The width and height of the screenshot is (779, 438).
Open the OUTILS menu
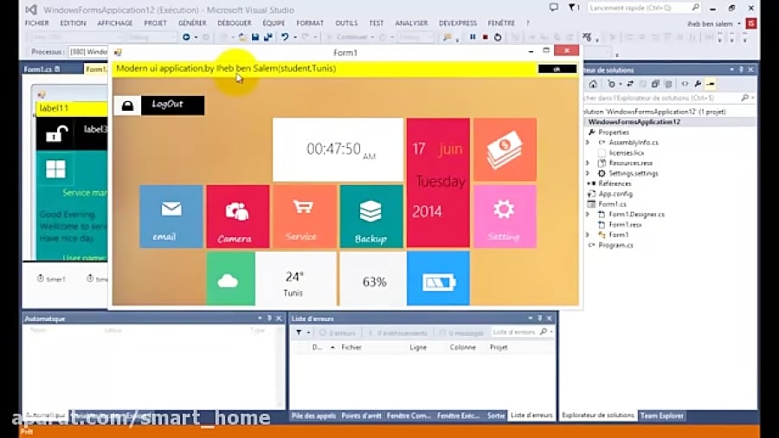tap(346, 23)
